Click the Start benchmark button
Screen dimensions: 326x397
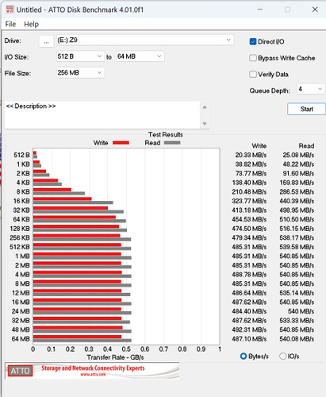[306, 109]
